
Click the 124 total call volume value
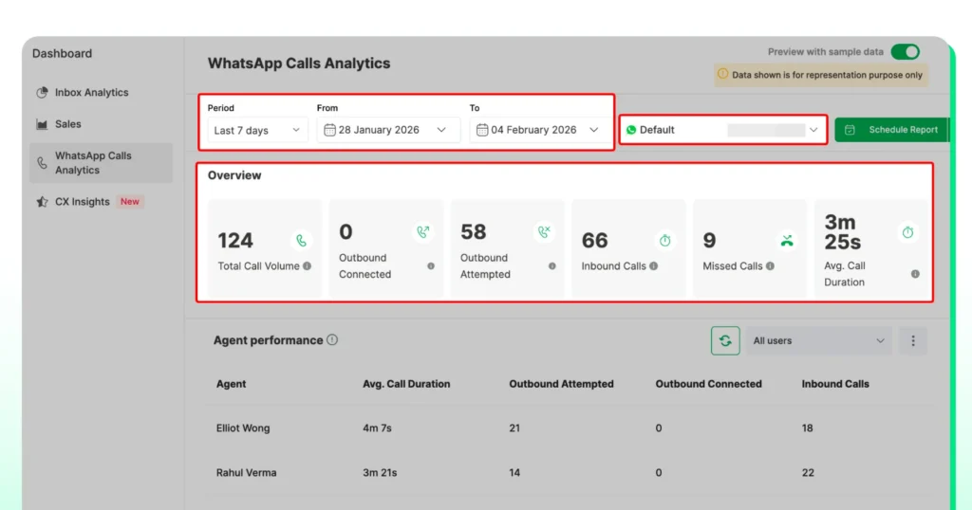click(235, 240)
